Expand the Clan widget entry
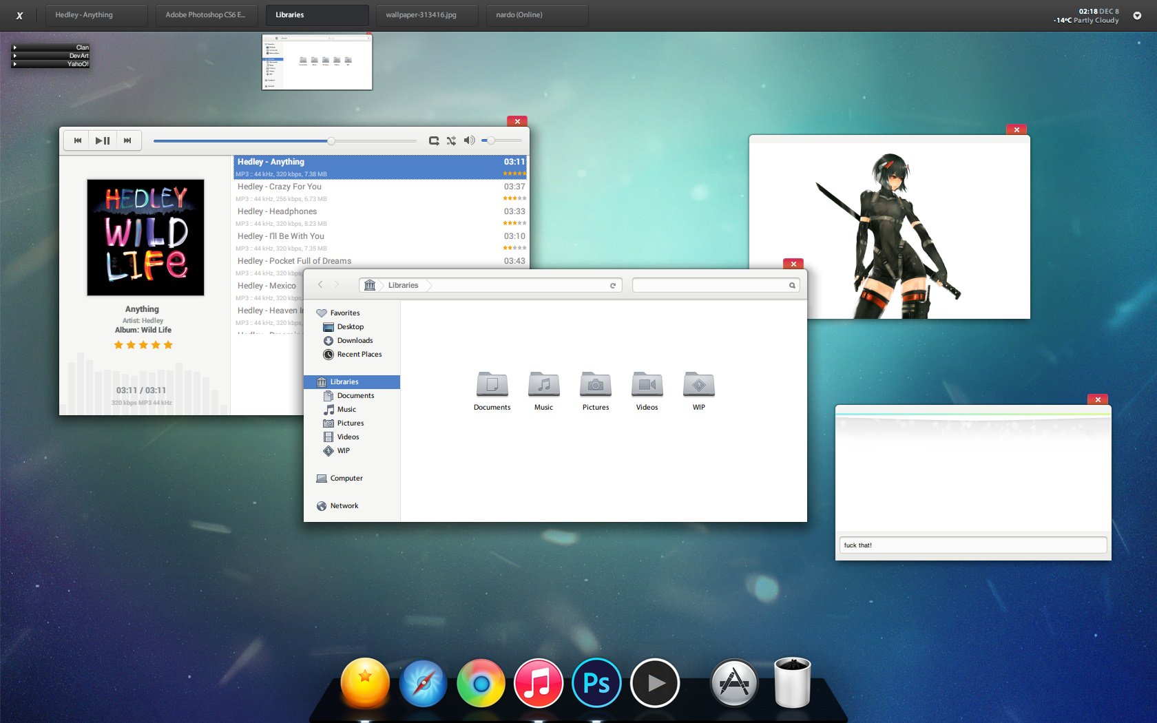Image resolution: width=1157 pixels, height=723 pixels. tap(50, 48)
